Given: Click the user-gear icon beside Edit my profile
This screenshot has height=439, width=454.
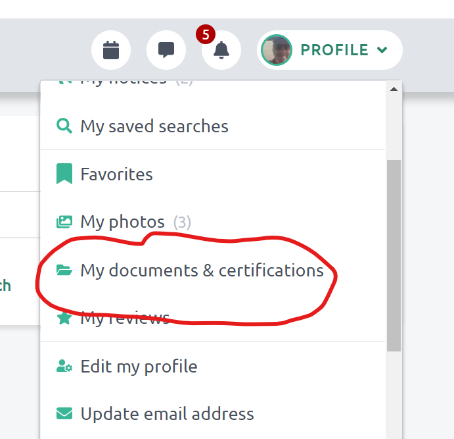Looking at the screenshot, I should tap(64, 367).
